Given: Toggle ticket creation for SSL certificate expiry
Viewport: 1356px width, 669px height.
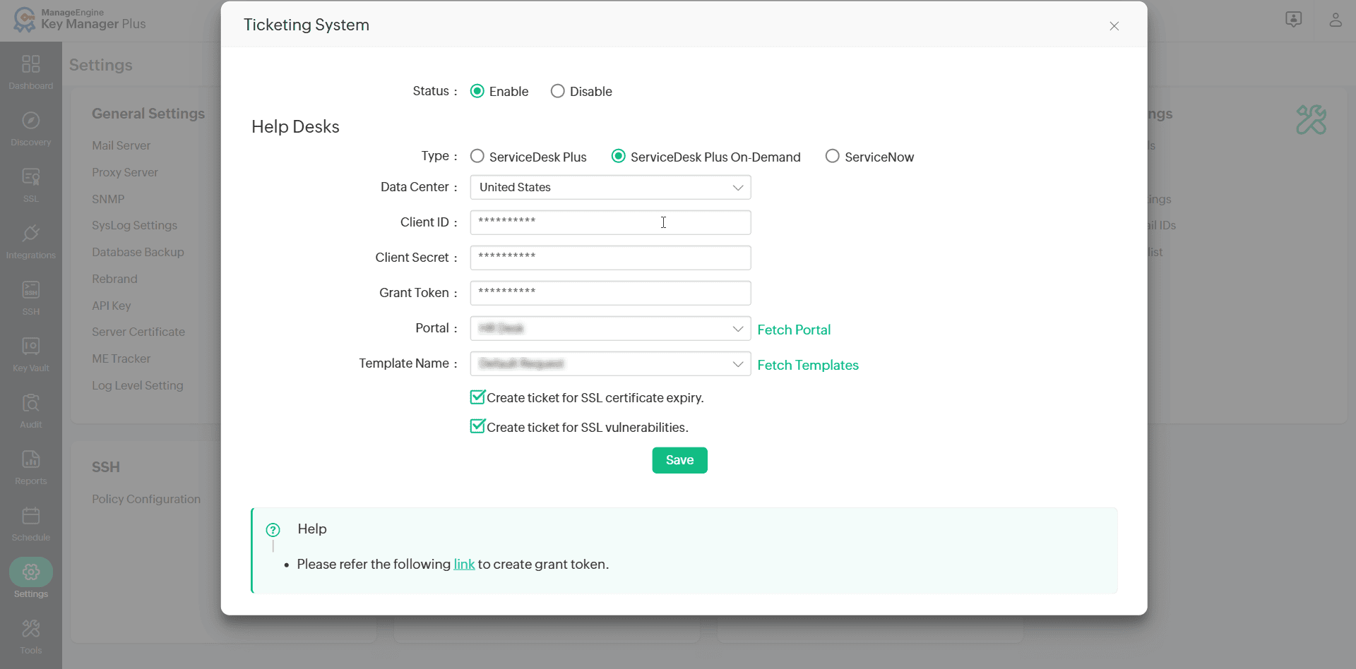Looking at the screenshot, I should tap(477, 397).
